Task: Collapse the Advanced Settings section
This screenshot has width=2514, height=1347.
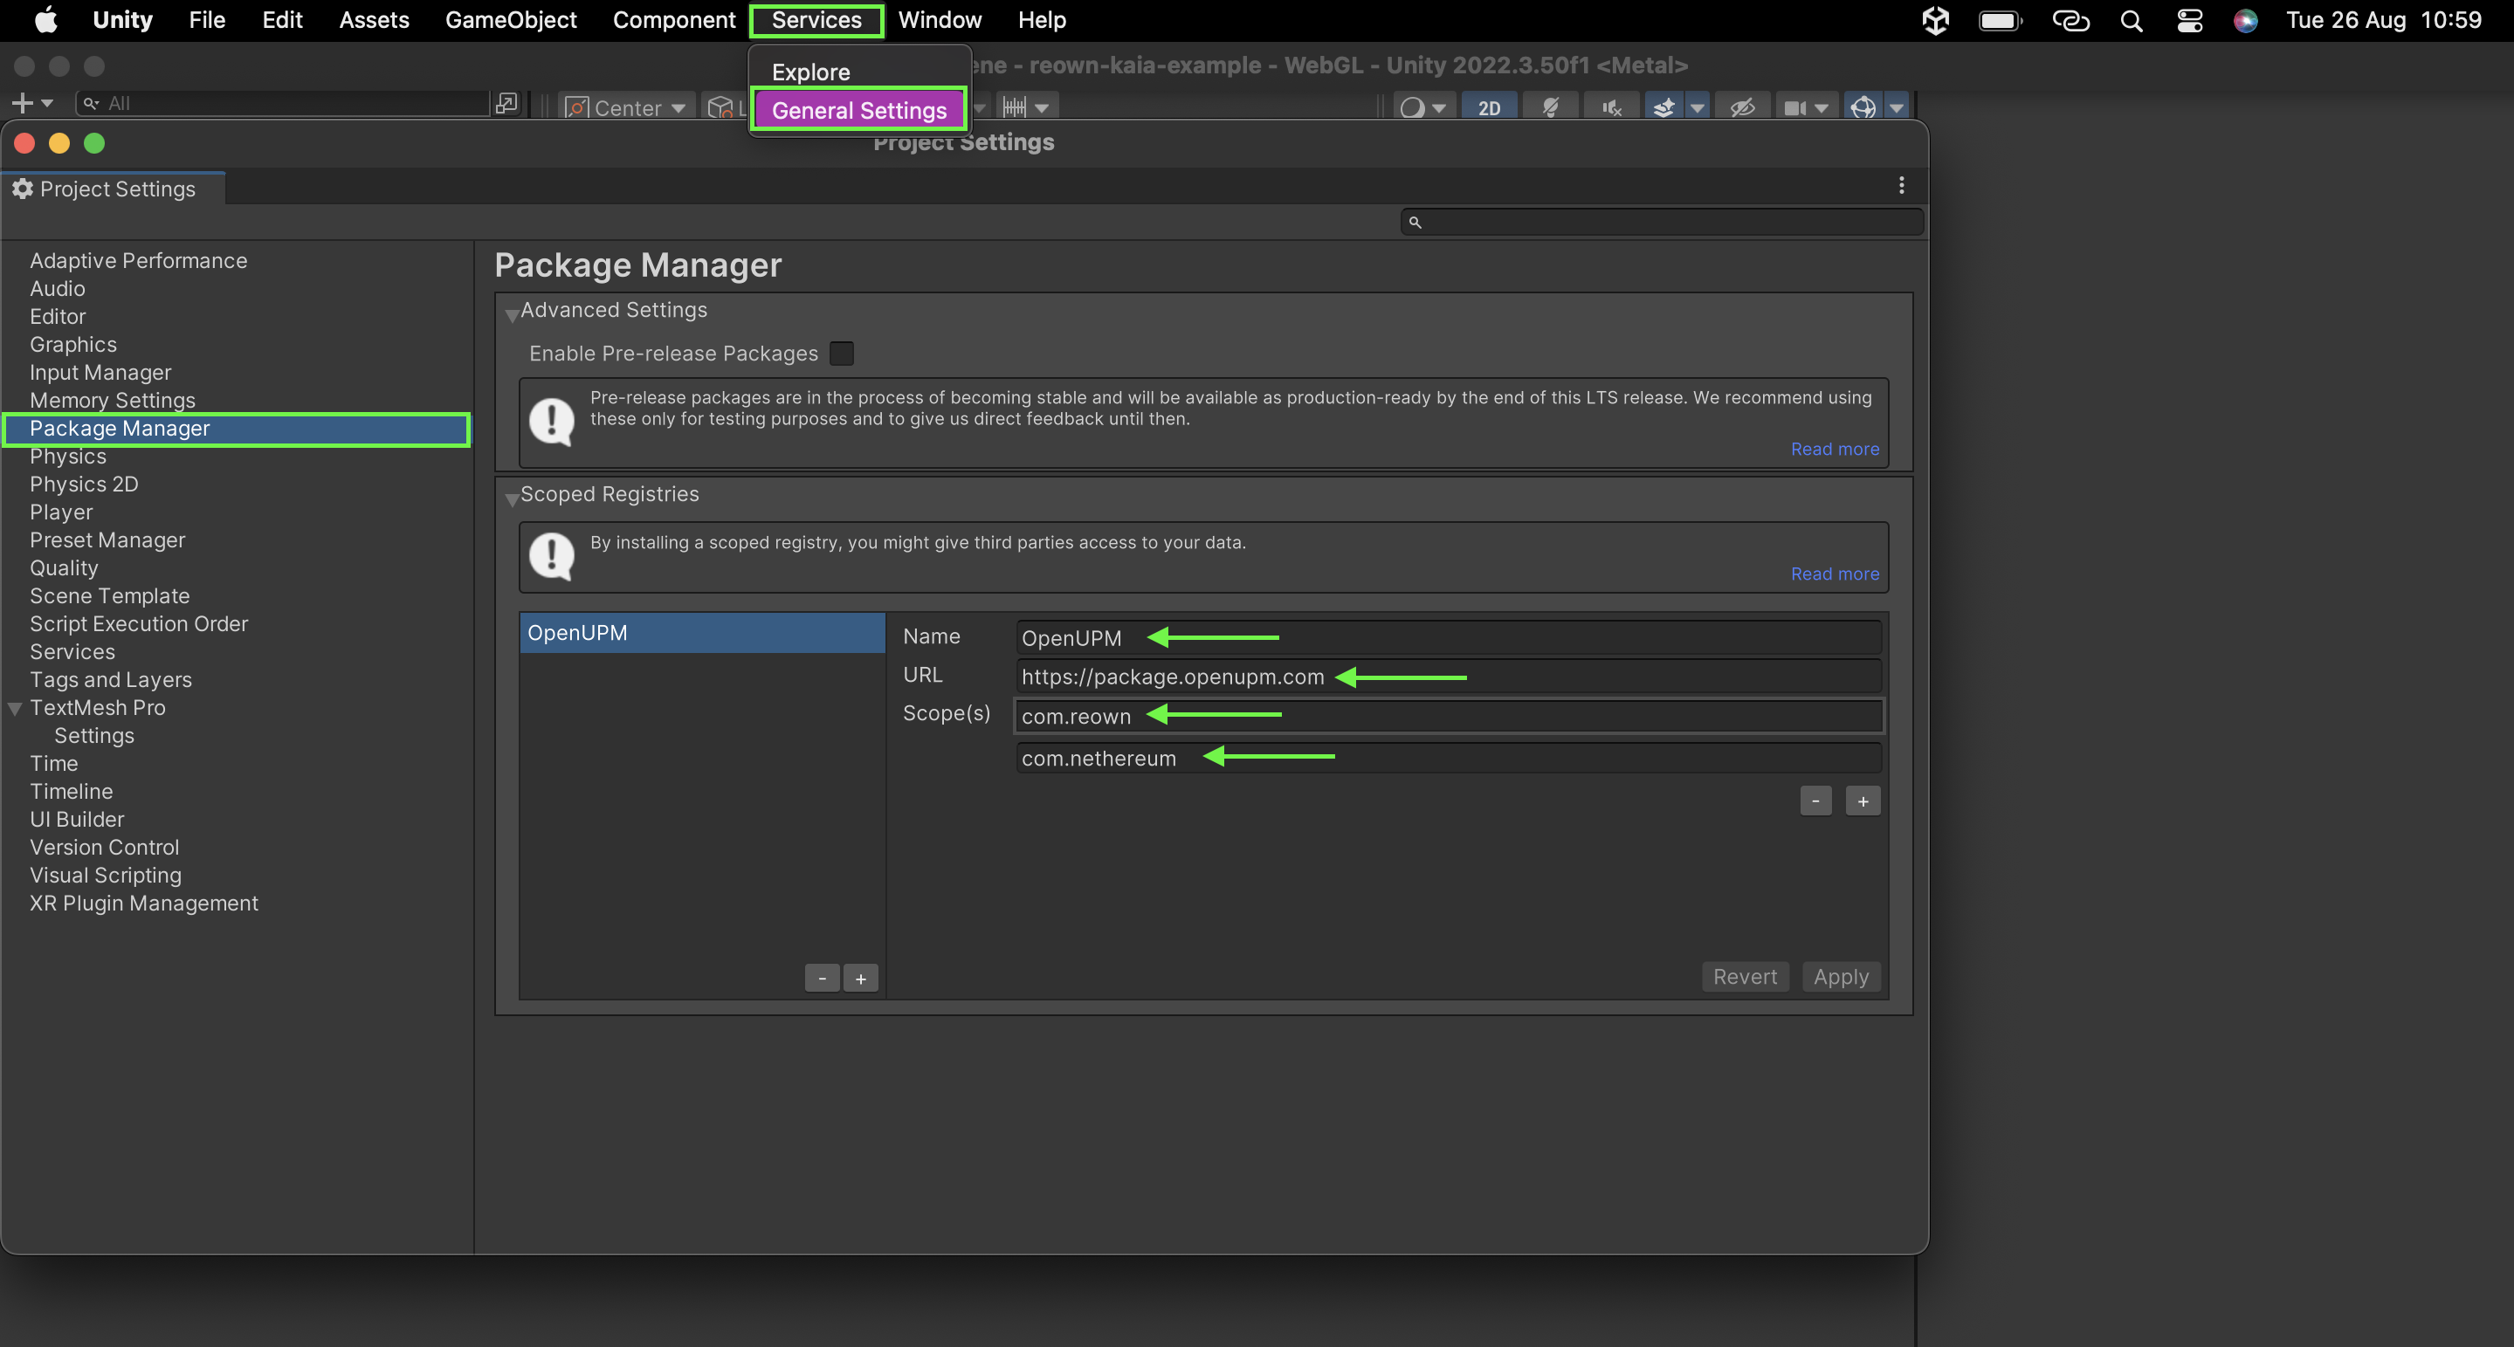Action: tap(512, 313)
